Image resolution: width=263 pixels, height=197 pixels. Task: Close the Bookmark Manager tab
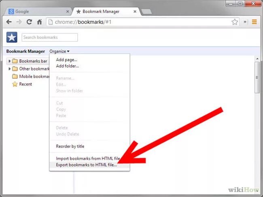point(135,12)
